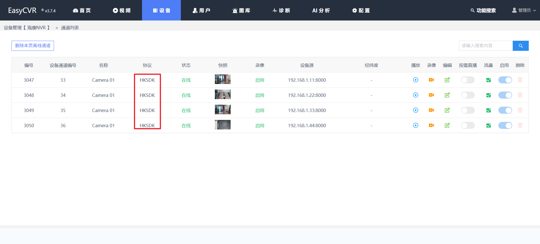Click the blue search magnifier button
The height and width of the screenshot is (244, 540).
click(520, 46)
